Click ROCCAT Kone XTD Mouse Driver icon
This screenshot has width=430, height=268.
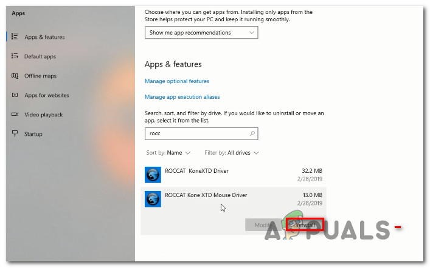153,199
